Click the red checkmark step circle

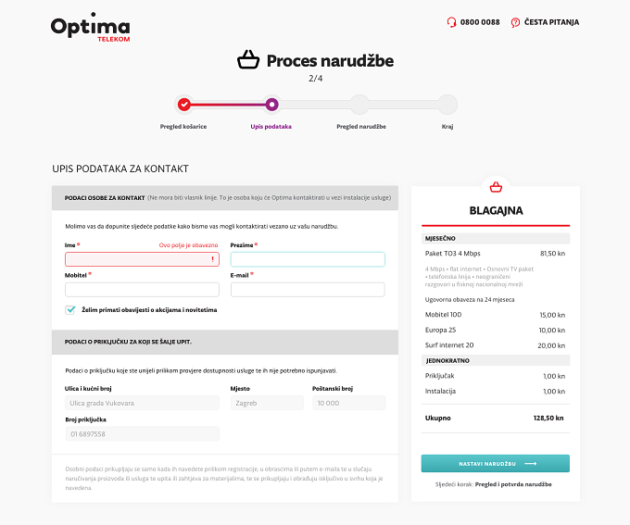[184, 105]
